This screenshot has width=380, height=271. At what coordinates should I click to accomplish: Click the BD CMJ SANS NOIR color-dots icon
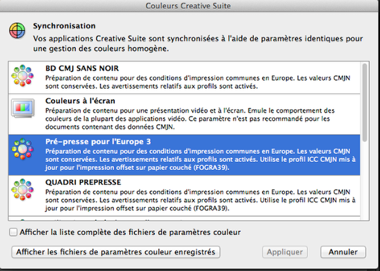[x=22, y=75]
